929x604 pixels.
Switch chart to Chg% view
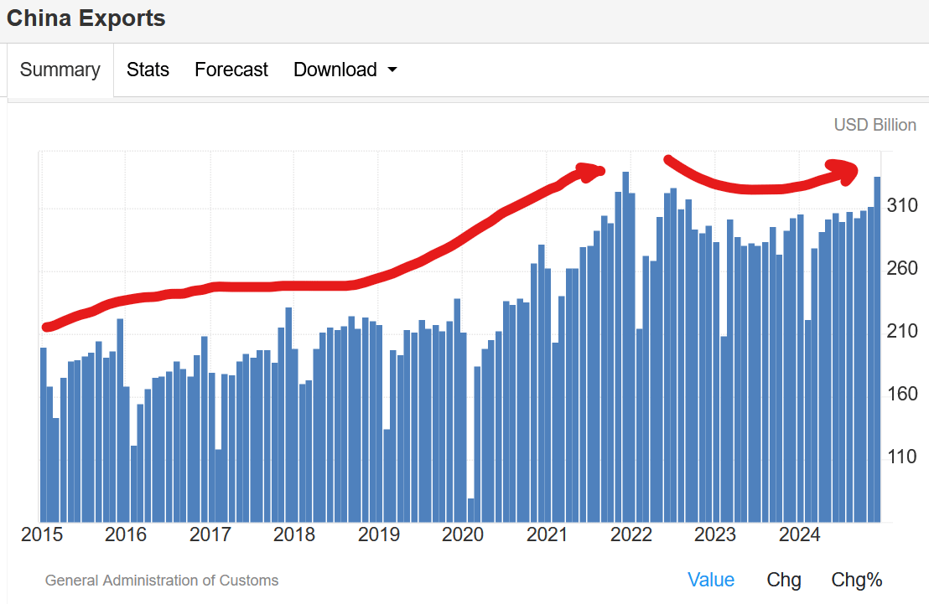click(856, 580)
